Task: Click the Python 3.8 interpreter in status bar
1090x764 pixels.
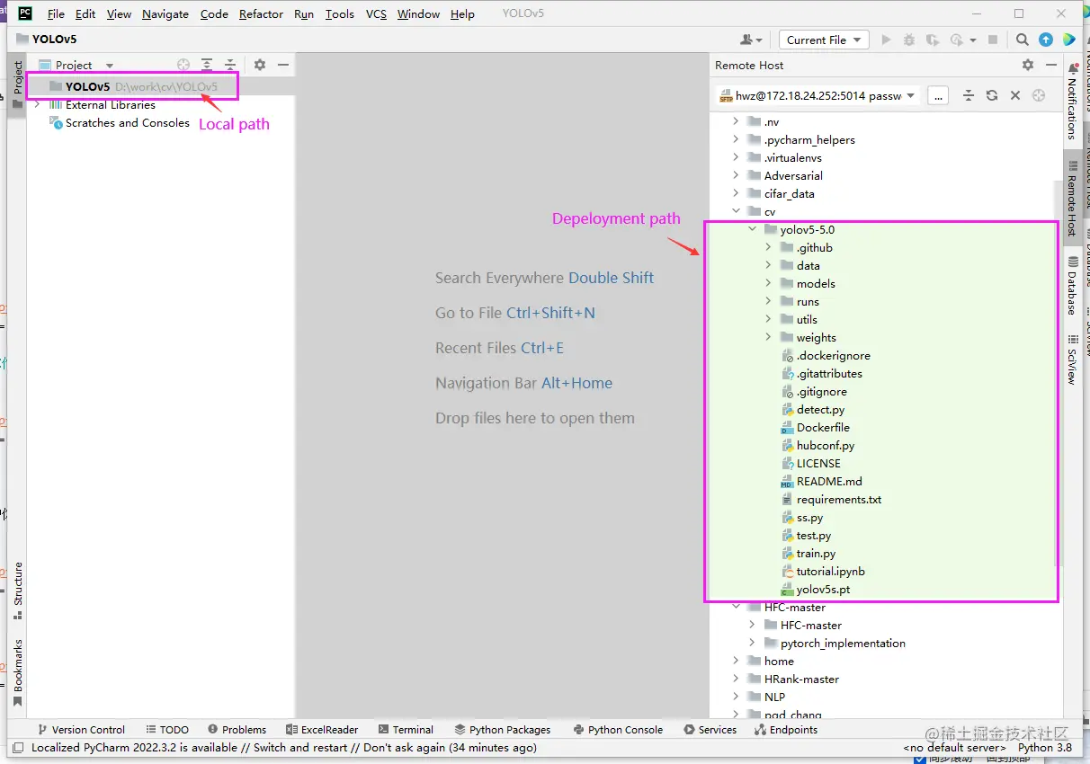Action: point(1044,747)
